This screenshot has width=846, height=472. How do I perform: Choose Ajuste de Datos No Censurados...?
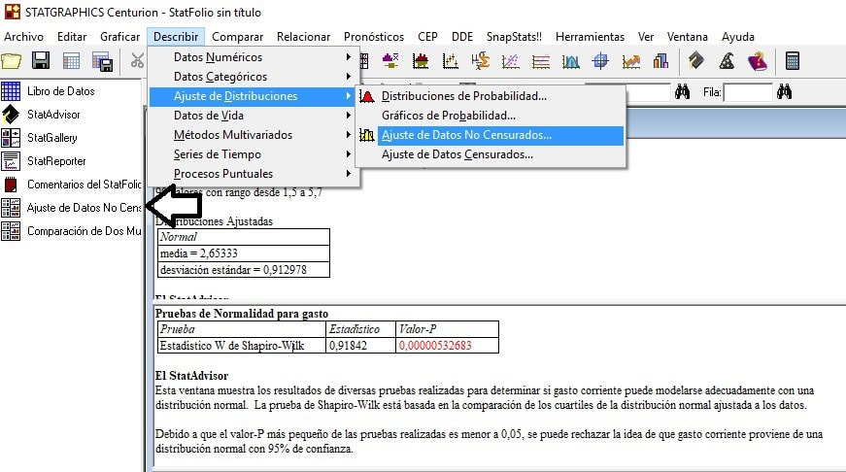click(491, 135)
